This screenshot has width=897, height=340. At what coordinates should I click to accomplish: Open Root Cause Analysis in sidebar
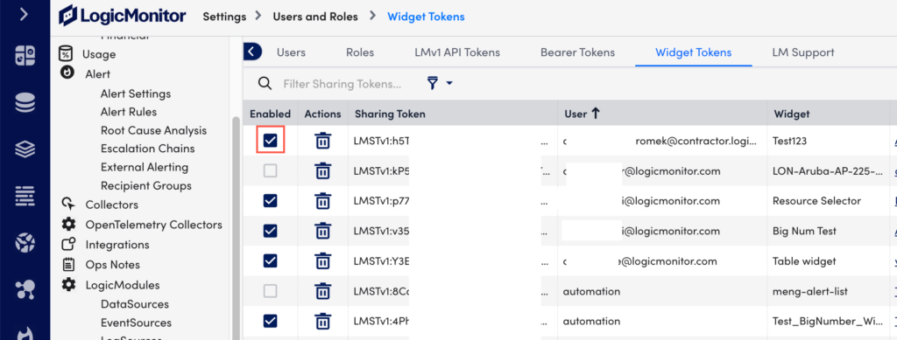(154, 130)
